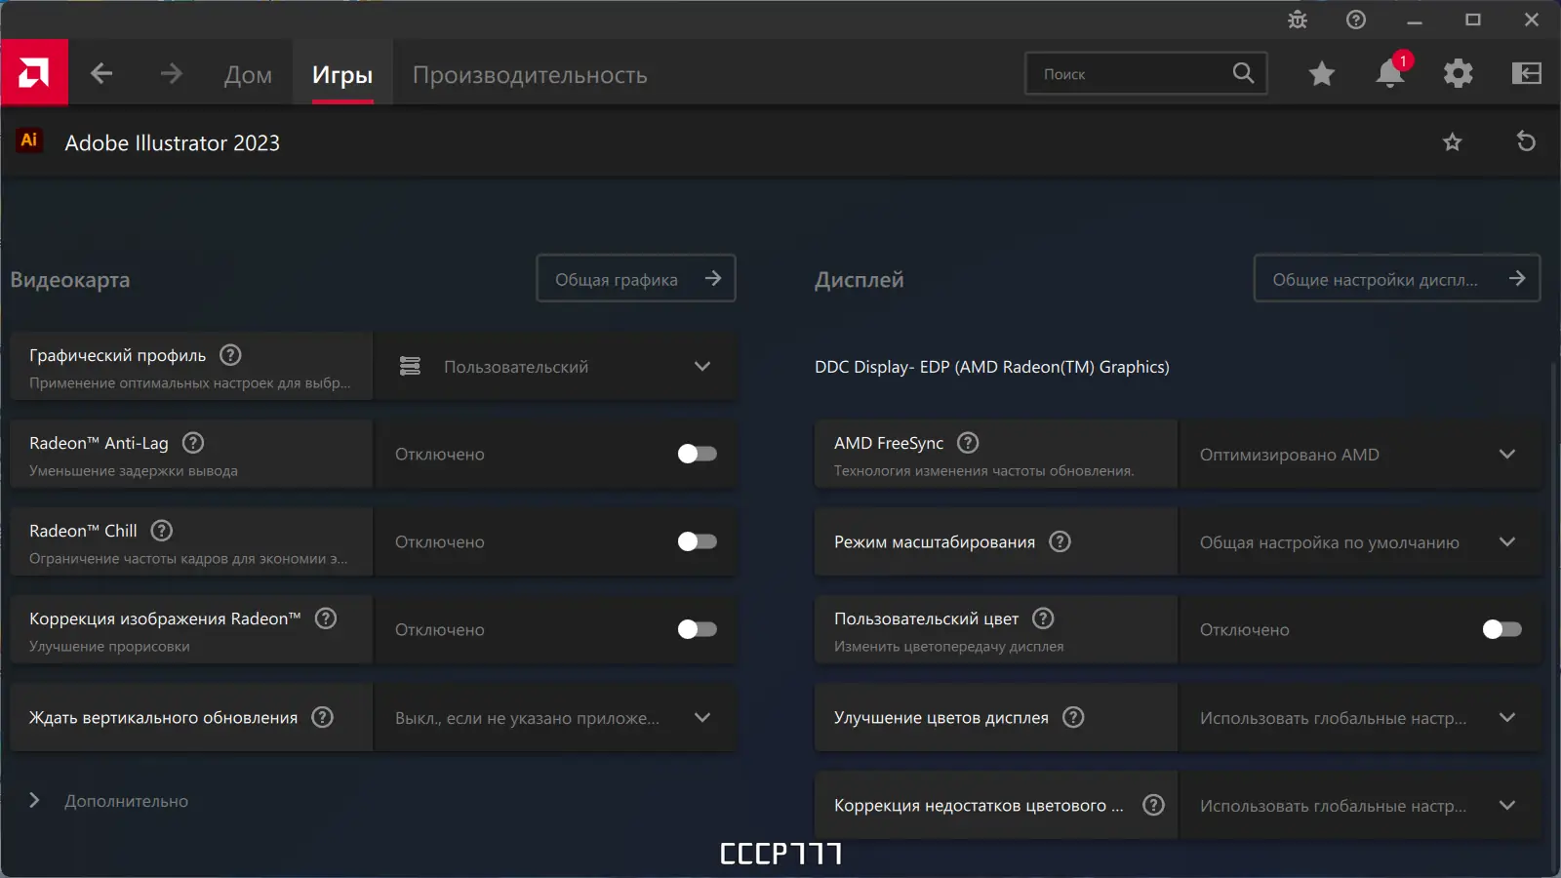Show help for Ждать вертикального обновления

click(322, 717)
